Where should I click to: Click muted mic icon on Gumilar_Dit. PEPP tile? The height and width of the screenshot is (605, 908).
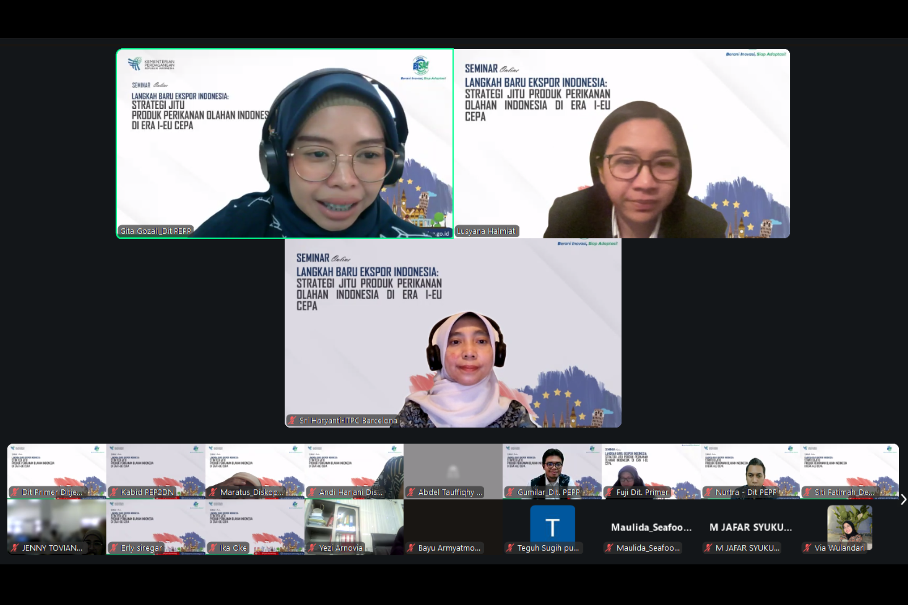pos(510,492)
